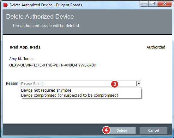Select the iPad App, iPad1 device name
Viewport: 174px width, 138px height.
25,47
